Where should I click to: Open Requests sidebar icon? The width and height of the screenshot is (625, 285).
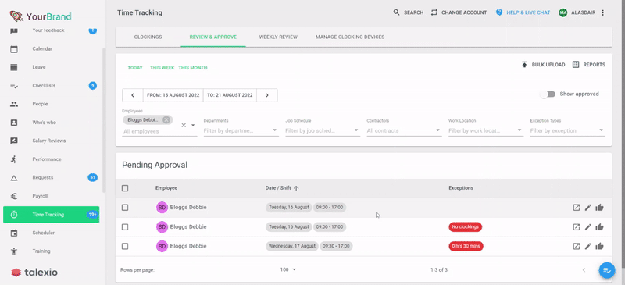(x=14, y=178)
